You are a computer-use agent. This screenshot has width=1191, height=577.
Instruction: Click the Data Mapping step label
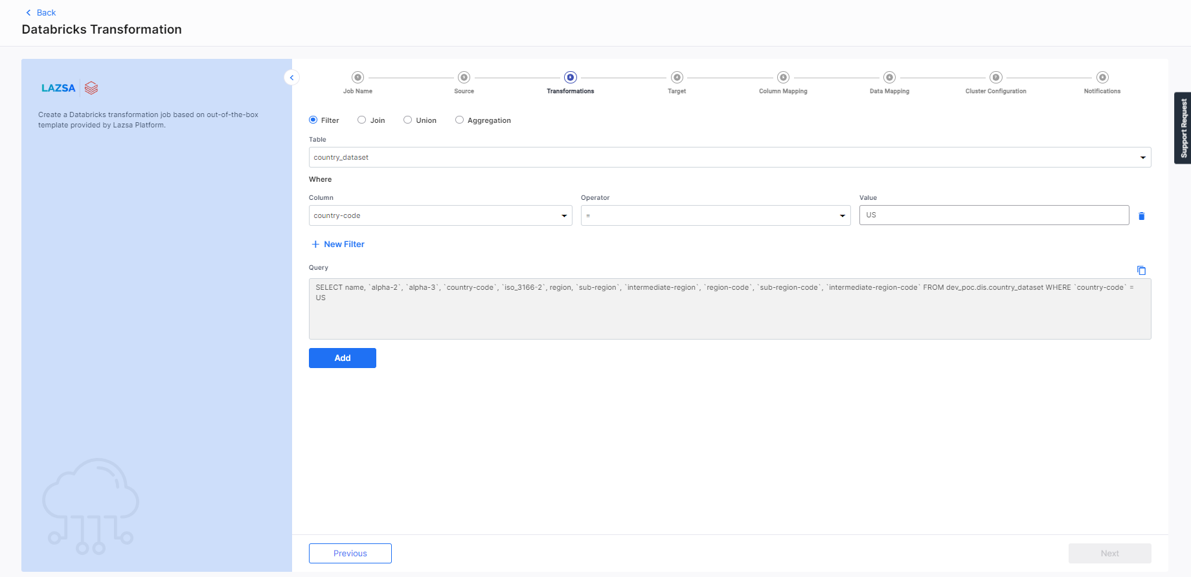[x=889, y=91]
